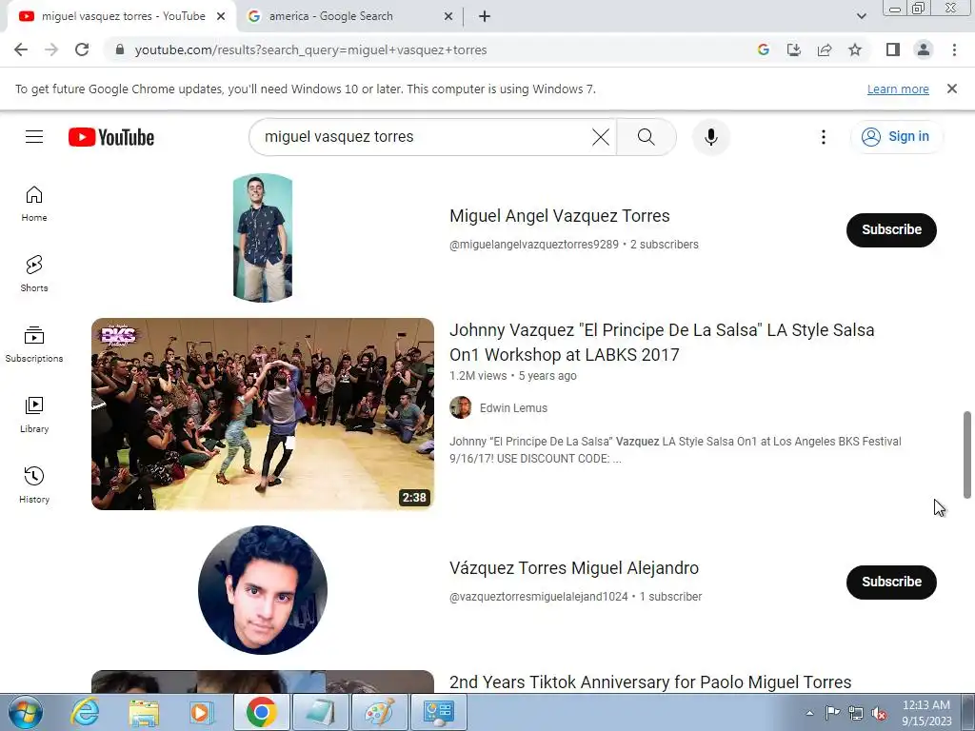Switch to the america Google Search tab
975x731 pixels.
pos(348,17)
